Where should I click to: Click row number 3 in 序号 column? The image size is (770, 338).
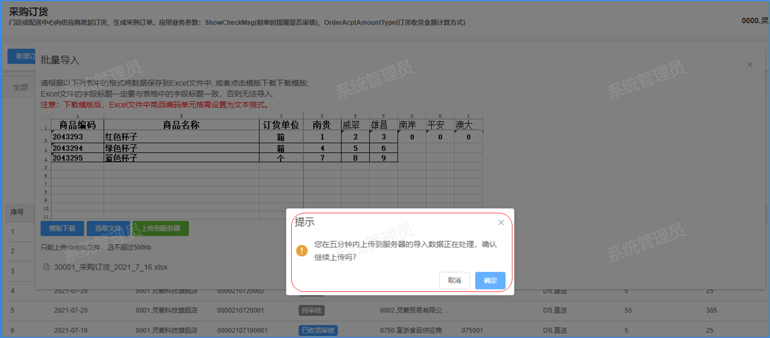point(13,271)
